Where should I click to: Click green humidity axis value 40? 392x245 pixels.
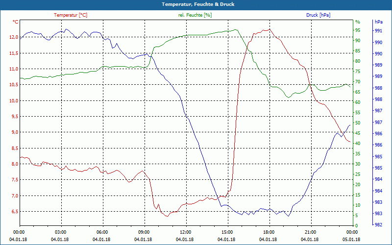click(x=358, y=144)
